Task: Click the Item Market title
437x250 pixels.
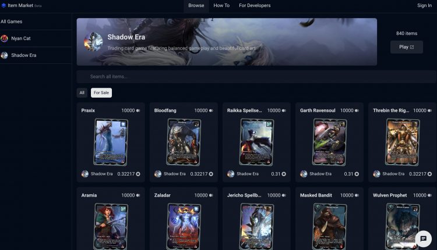Action: [x=20, y=5]
